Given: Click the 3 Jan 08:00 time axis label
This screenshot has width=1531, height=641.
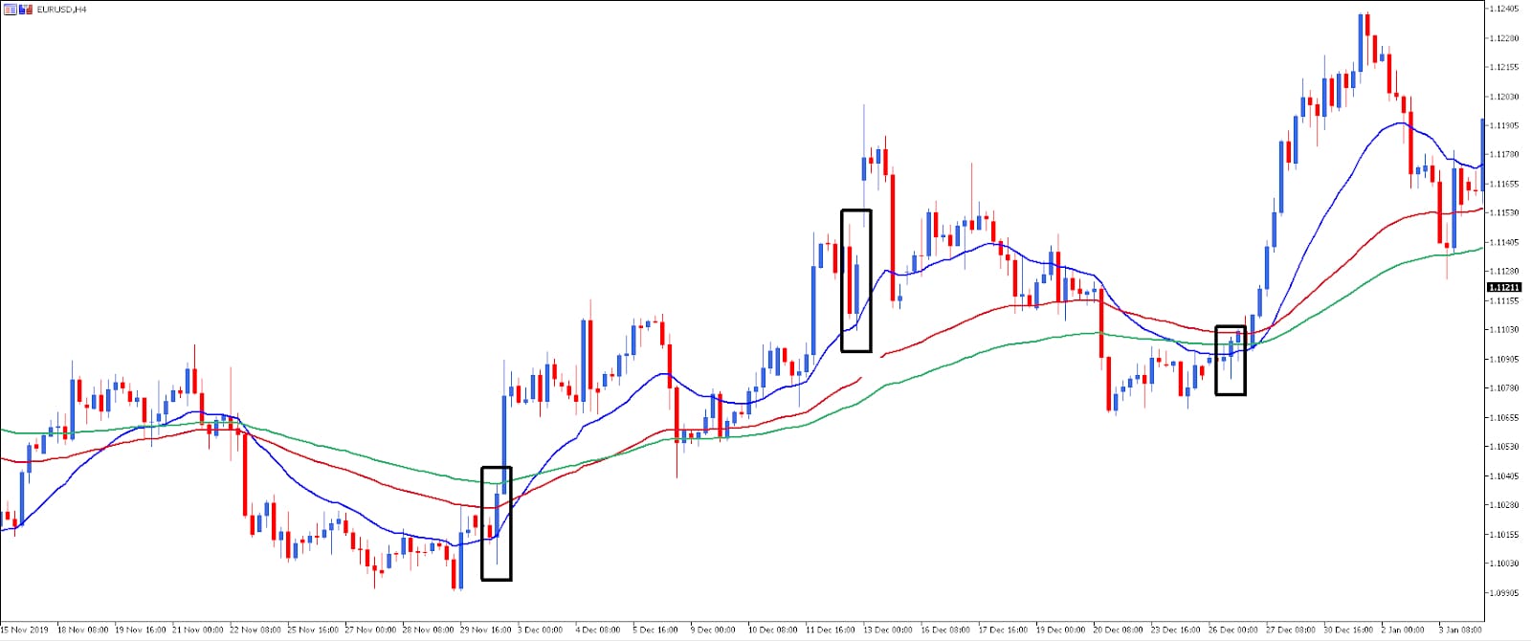Looking at the screenshot, I should 1459,630.
